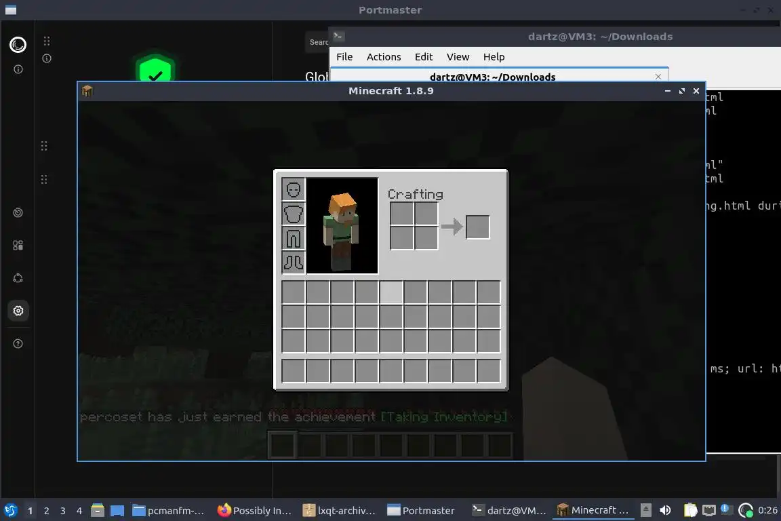Click the chestplate armor slot
The width and height of the screenshot is (781, 521).
click(x=294, y=214)
